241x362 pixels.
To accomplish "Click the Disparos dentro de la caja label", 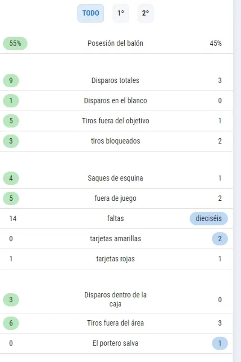I will point(115,300).
